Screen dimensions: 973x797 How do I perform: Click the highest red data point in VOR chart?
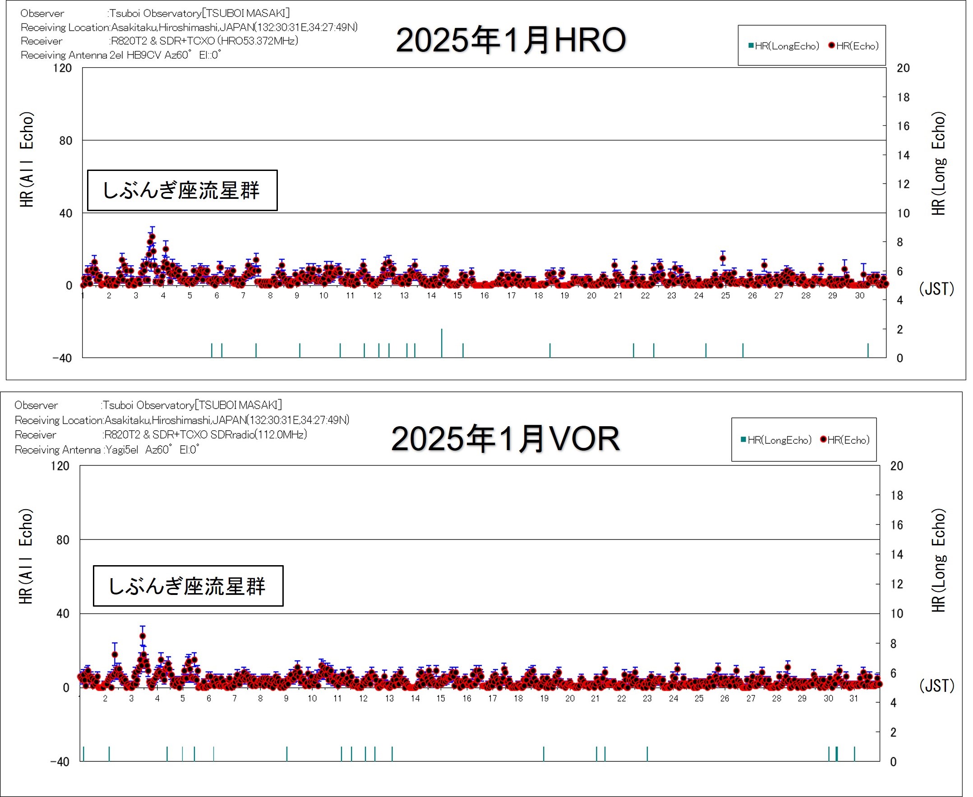click(143, 636)
